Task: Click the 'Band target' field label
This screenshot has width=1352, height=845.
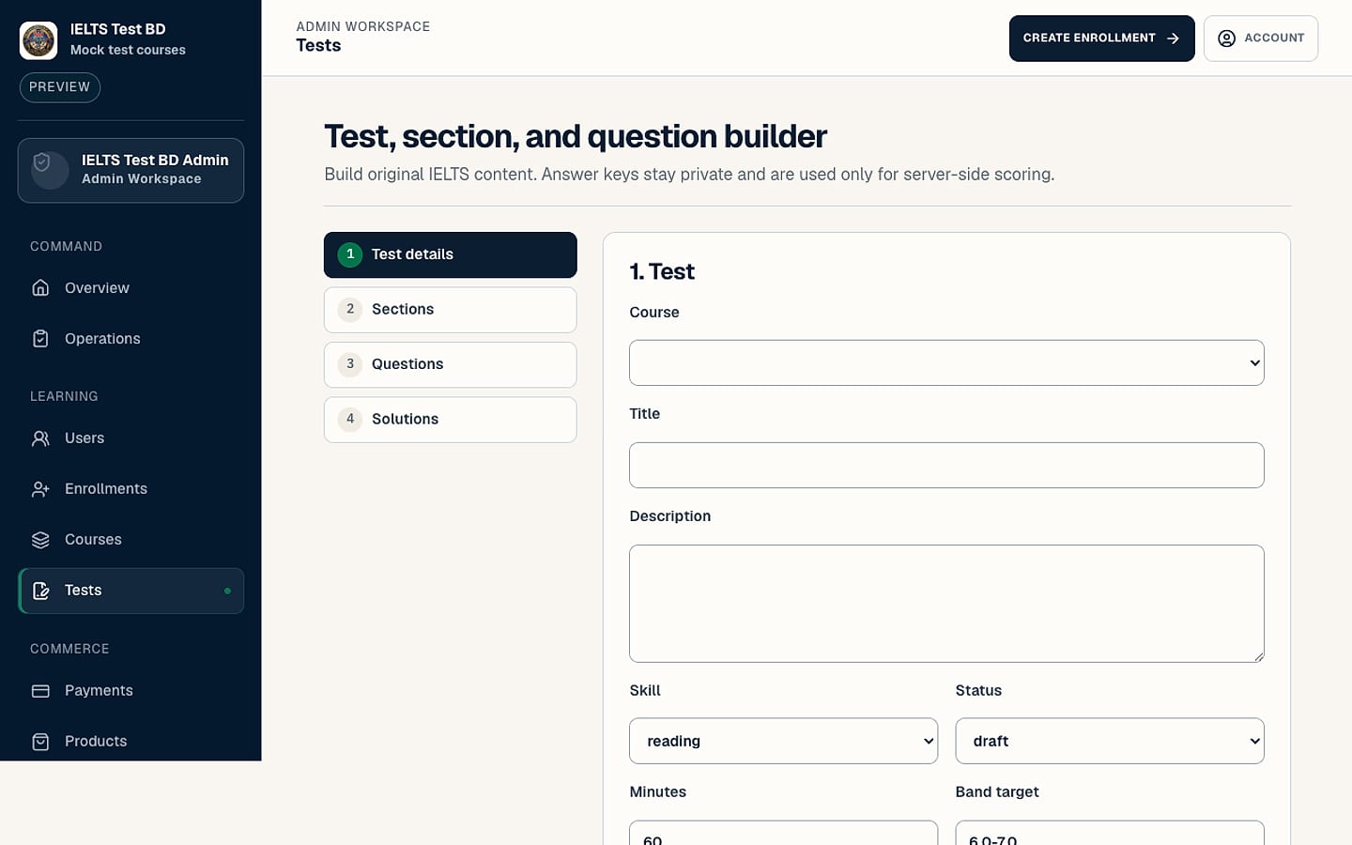Action: 997,791
